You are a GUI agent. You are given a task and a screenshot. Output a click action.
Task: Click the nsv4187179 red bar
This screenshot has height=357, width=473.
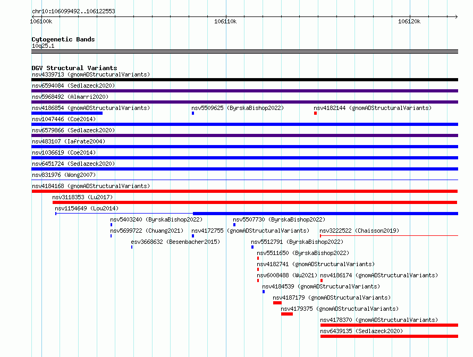(x=277, y=303)
